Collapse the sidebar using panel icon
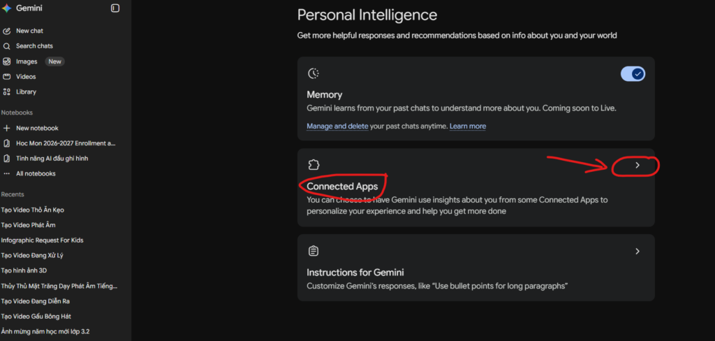The height and width of the screenshot is (341, 715). tap(115, 8)
